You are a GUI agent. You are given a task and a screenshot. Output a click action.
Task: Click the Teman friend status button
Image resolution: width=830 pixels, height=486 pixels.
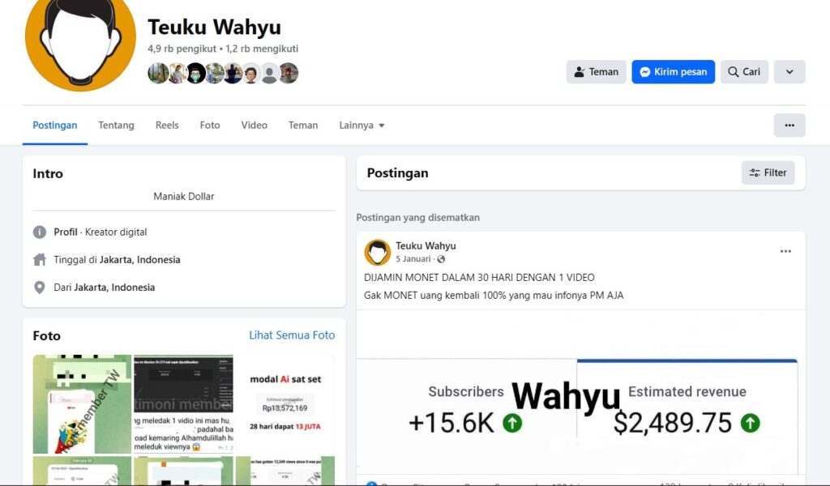pyautogui.click(x=596, y=72)
